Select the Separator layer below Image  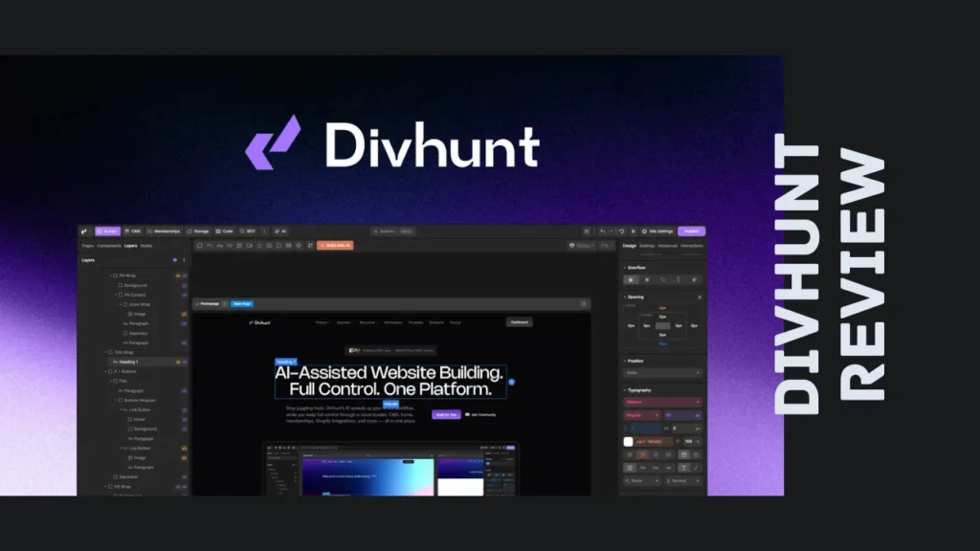[x=138, y=333]
